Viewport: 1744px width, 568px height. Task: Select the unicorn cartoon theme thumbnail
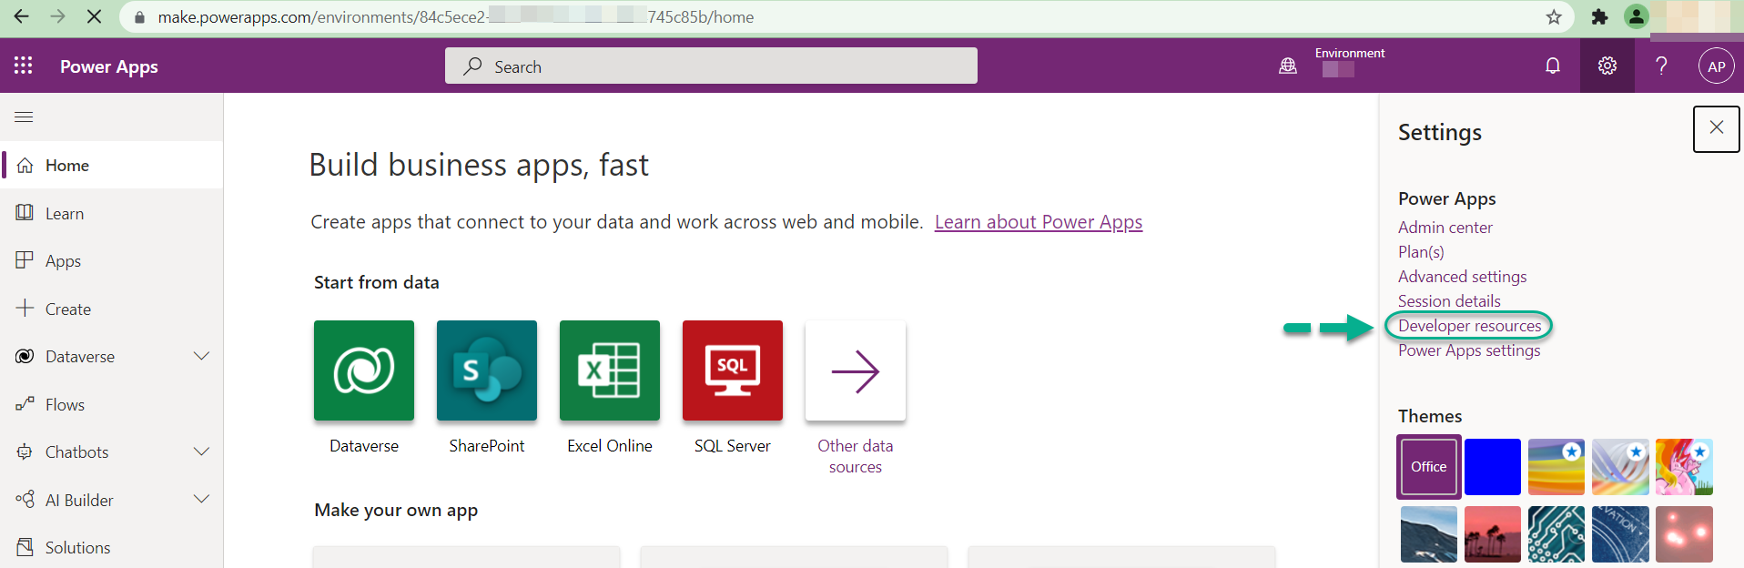pyautogui.click(x=1684, y=467)
